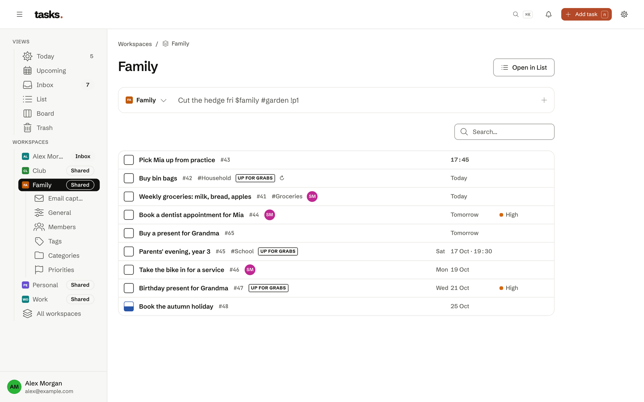This screenshot has width=644, height=402.
Task: Open the Today view
Action: pos(58,56)
